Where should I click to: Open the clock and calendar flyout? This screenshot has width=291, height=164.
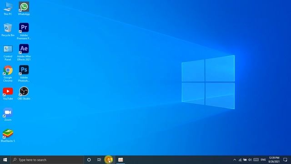pos(274,160)
